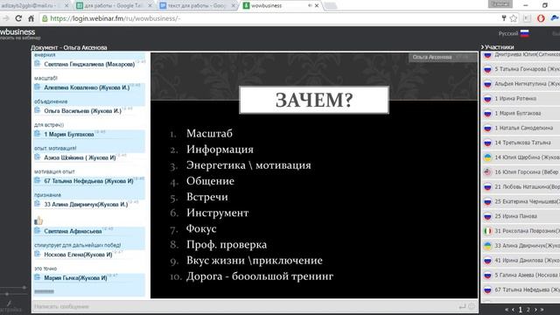Adjust the upper volume slider
This screenshot has height=315, width=560.
24,287
